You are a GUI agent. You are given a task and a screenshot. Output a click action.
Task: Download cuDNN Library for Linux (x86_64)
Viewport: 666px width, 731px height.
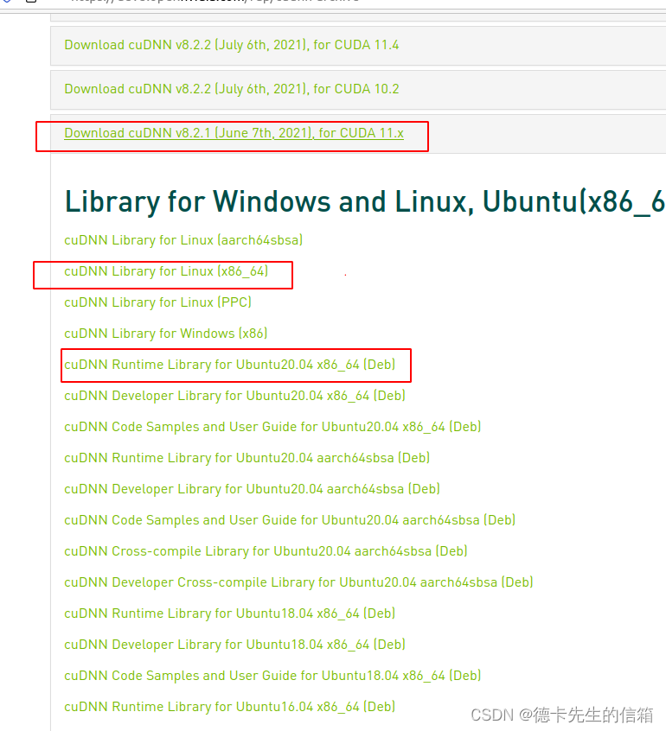click(x=166, y=271)
